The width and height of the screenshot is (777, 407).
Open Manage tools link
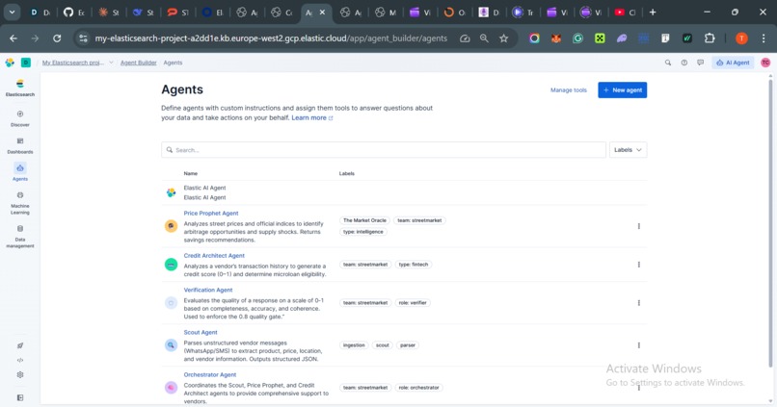(569, 90)
